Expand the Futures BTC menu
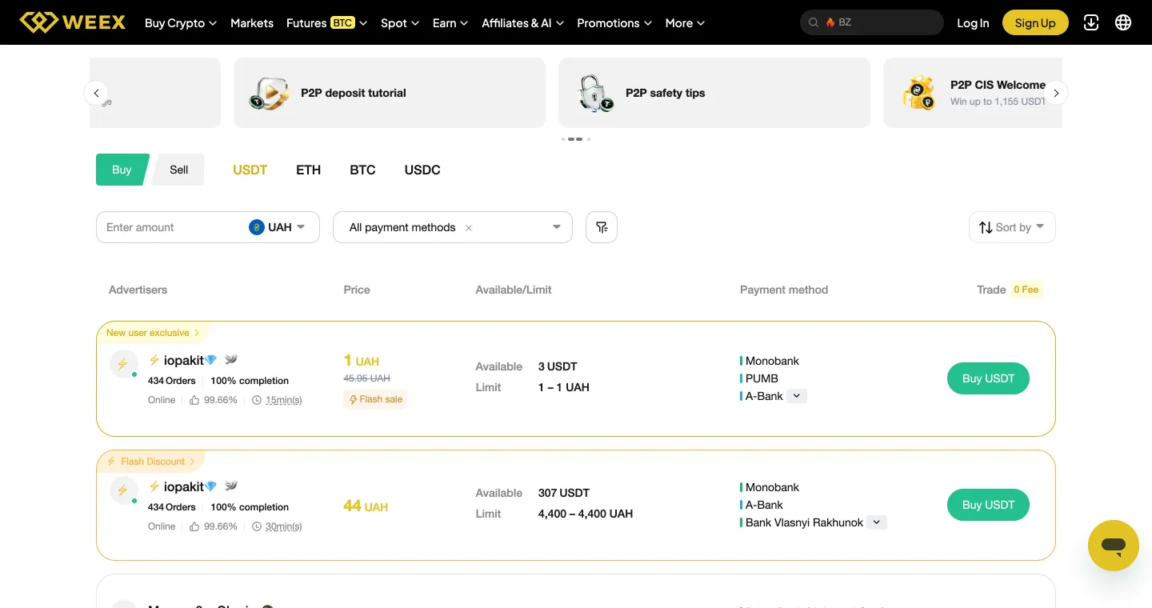 tap(326, 23)
